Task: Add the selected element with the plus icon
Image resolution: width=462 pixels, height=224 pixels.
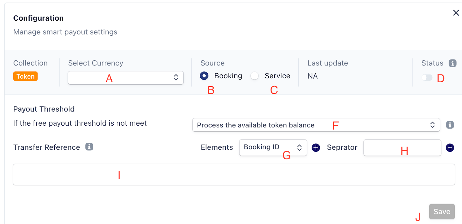Action: [x=316, y=148]
